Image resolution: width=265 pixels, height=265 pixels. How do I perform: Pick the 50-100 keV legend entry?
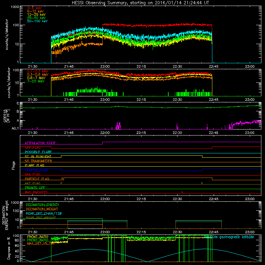click(x=37, y=21)
